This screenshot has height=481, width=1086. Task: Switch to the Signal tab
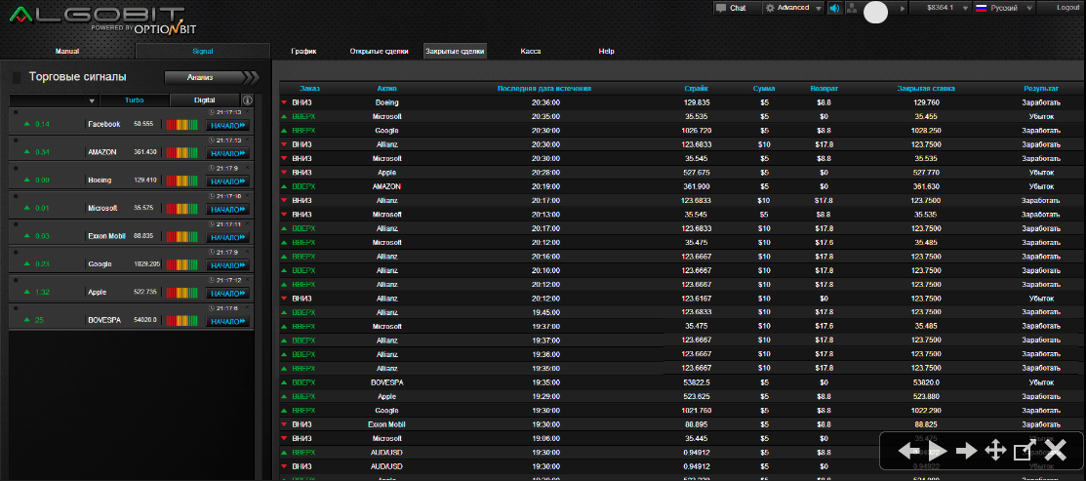coord(203,51)
